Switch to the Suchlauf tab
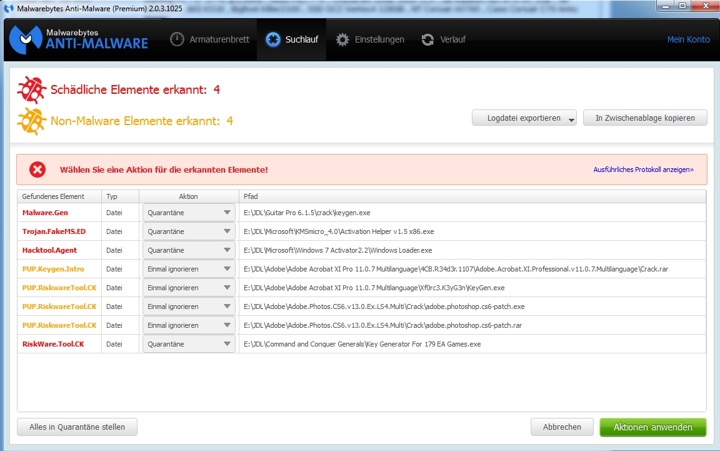The image size is (720, 451). click(292, 39)
